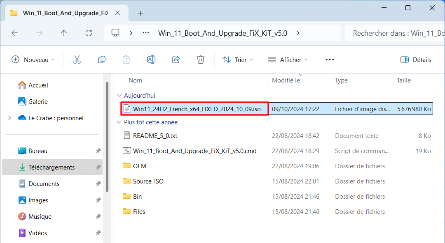Collapse the Aujourd'hui group
Viewport: 445px width, 243px height.
[119, 96]
